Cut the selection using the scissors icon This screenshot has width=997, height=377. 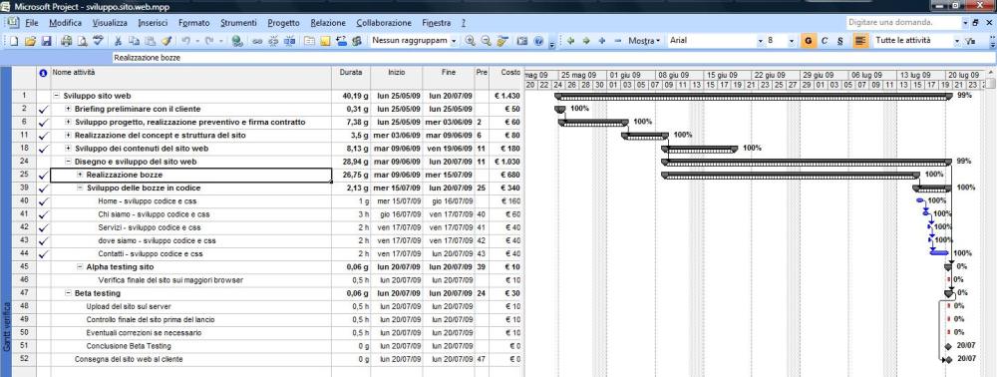point(118,41)
